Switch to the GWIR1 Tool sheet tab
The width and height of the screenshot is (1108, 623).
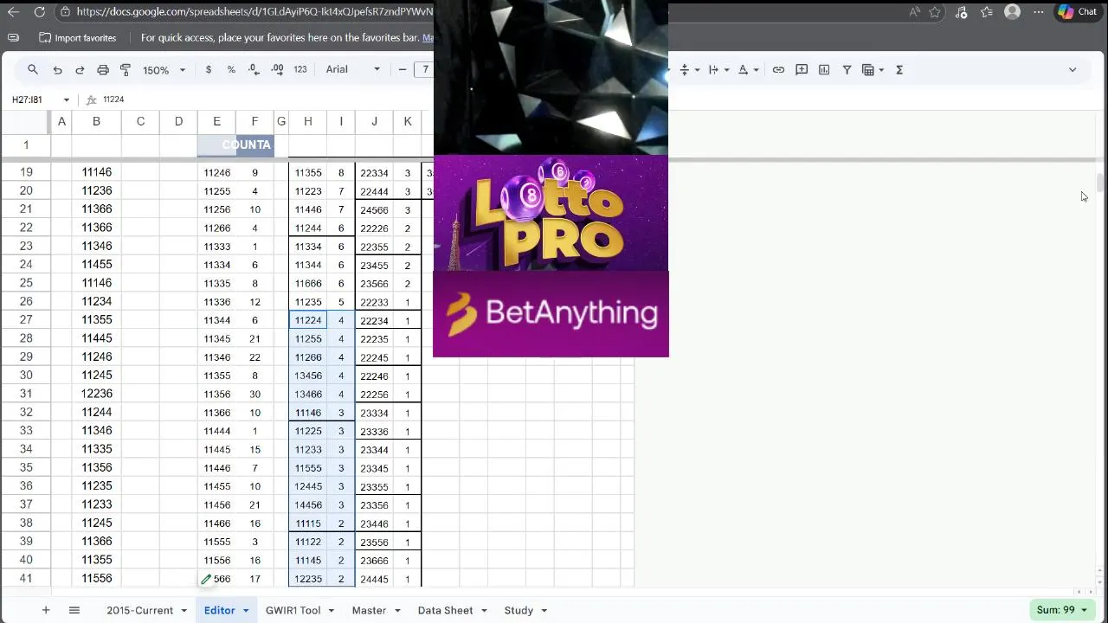(x=293, y=610)
